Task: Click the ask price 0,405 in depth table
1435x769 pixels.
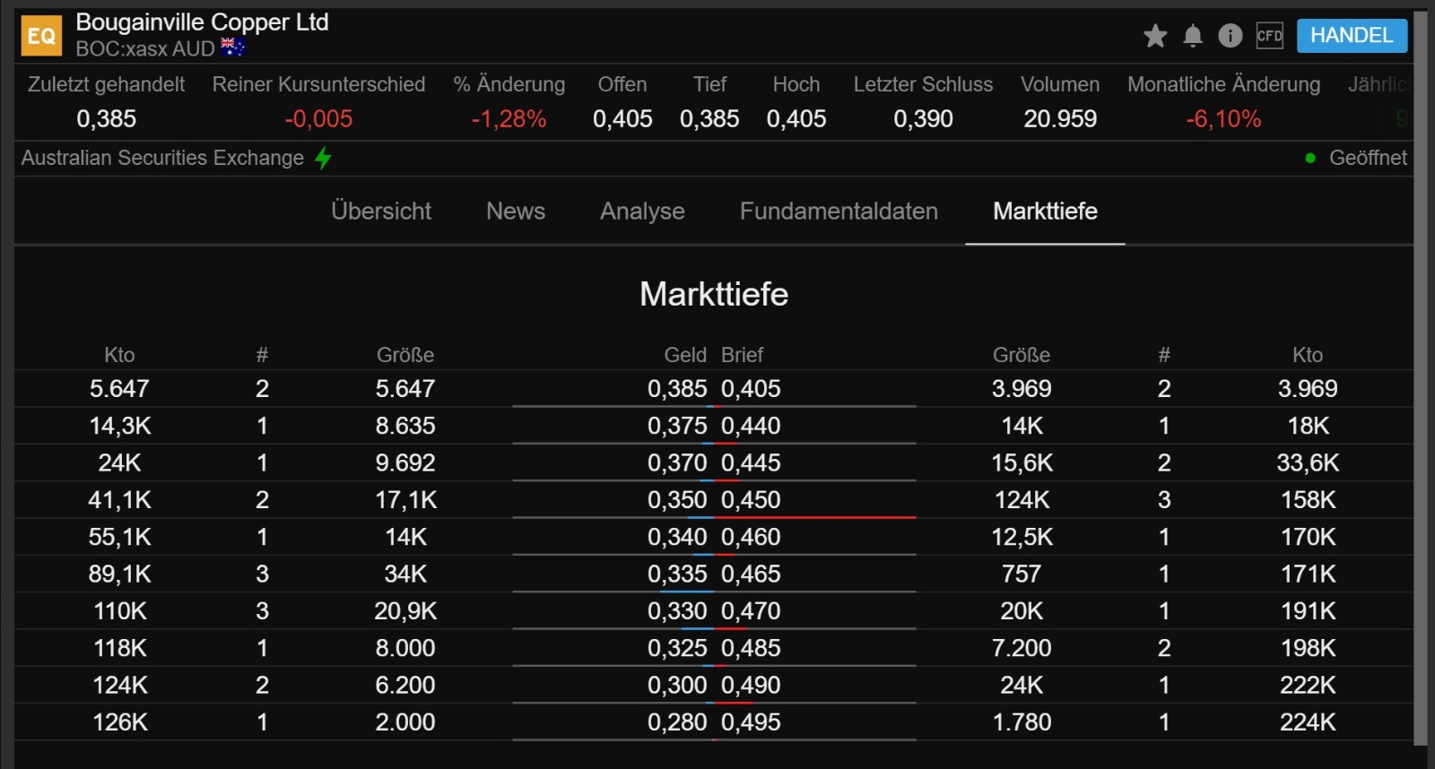Action: point(751,389)
